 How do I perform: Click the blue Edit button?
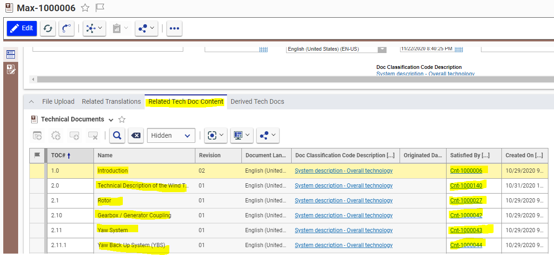[x=21, y=28]
